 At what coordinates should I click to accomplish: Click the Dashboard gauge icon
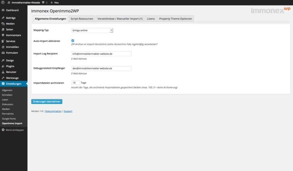click(3, 10)
